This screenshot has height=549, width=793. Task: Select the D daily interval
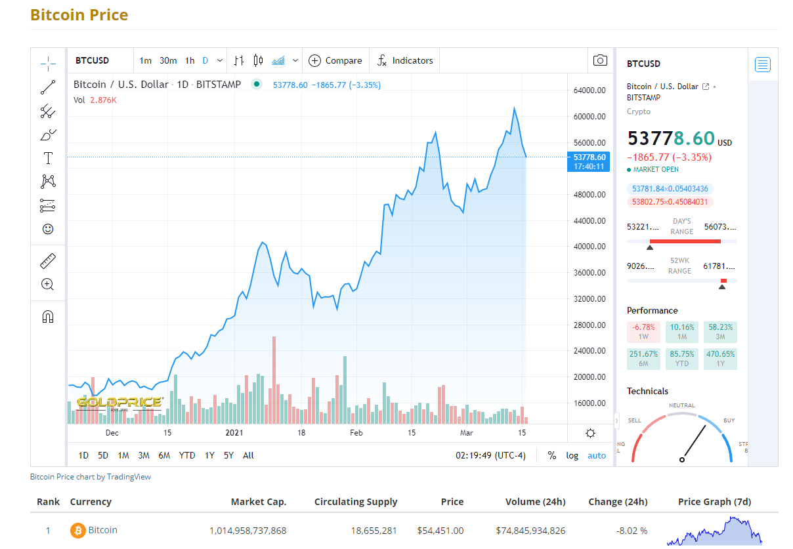205,60
